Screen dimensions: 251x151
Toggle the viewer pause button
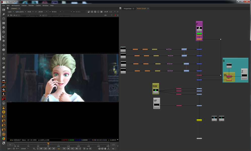[x=101, y=12]
